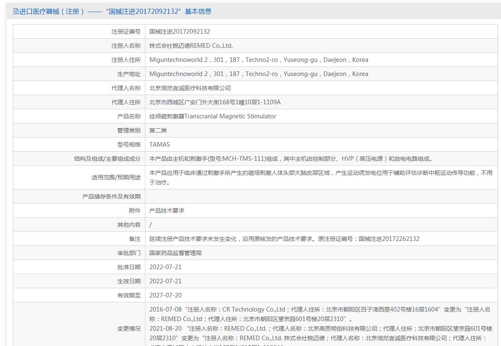Click the 变更情况 label
501x346 pixels.
coord(129,329)
